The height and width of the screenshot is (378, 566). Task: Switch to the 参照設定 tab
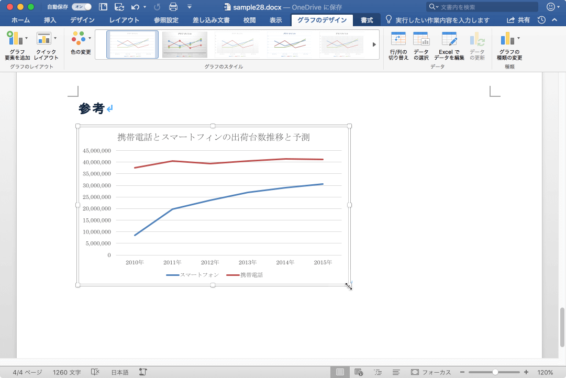[x=166, y=20]
